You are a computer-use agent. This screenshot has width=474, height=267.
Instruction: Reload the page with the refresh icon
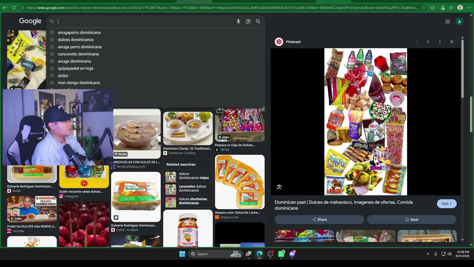(x=14, y=7)
